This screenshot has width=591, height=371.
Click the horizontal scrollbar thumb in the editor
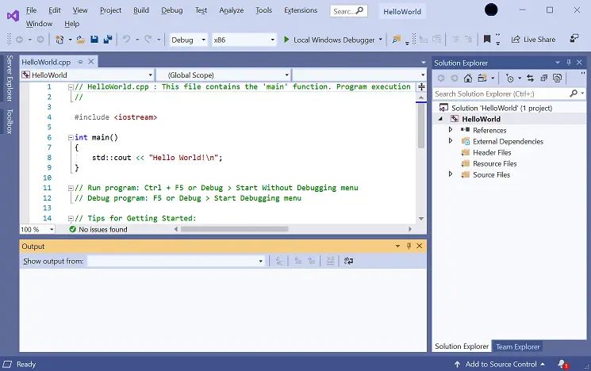(x=234, y=229)
